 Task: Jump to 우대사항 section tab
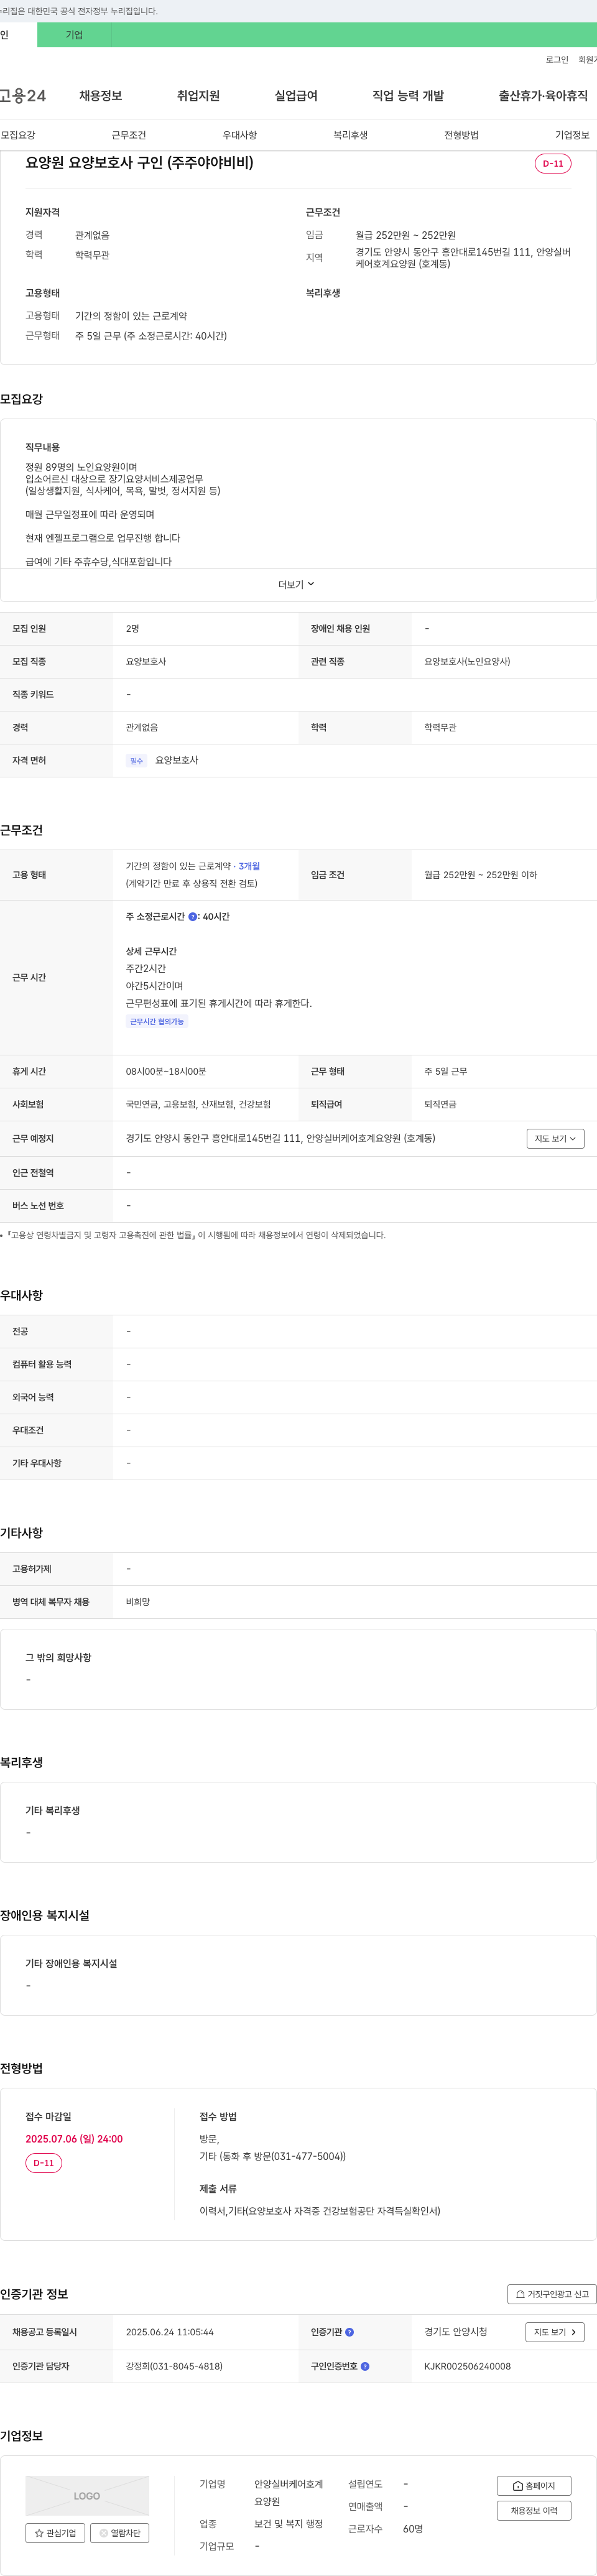[240, 135]
